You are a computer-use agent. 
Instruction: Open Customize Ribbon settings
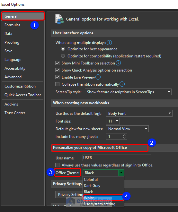pyautogui.click(x=23, y=86)
